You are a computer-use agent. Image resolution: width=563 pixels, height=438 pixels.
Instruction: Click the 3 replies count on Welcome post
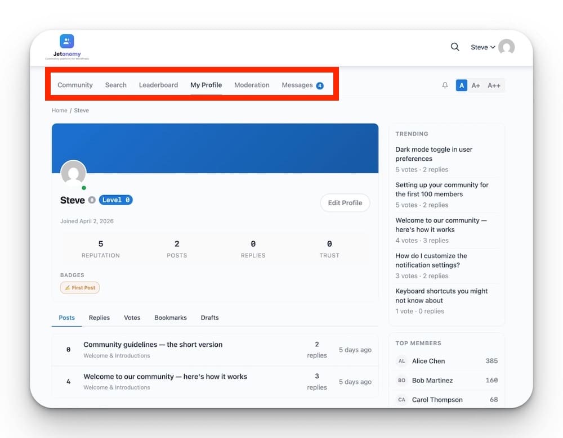click(316, 382)
